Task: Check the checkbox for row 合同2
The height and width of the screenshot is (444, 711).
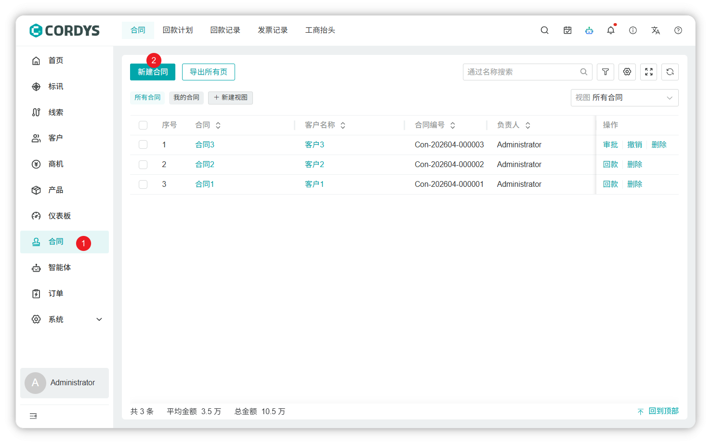Action: (143, 165)
